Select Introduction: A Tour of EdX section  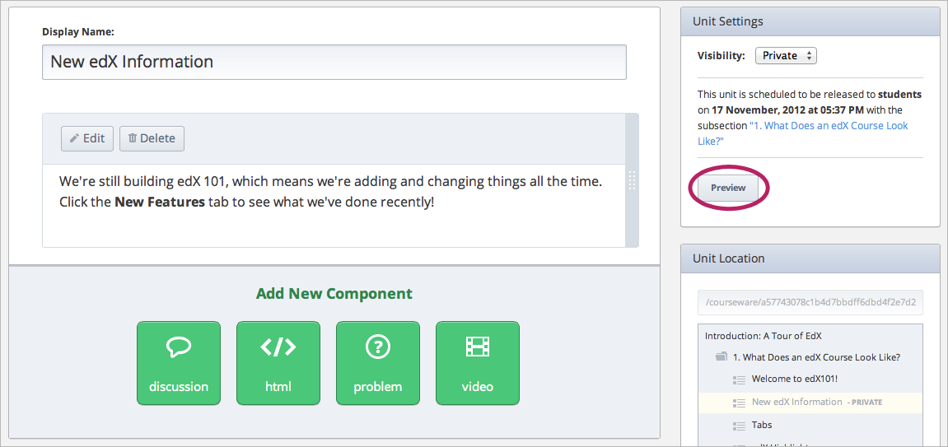pyautogui.click(x=763, y=336)
